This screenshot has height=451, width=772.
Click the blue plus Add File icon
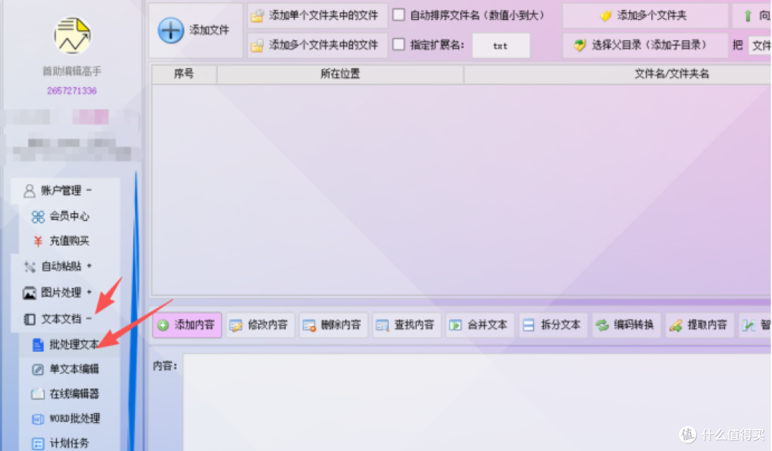(x=170, y=31)
